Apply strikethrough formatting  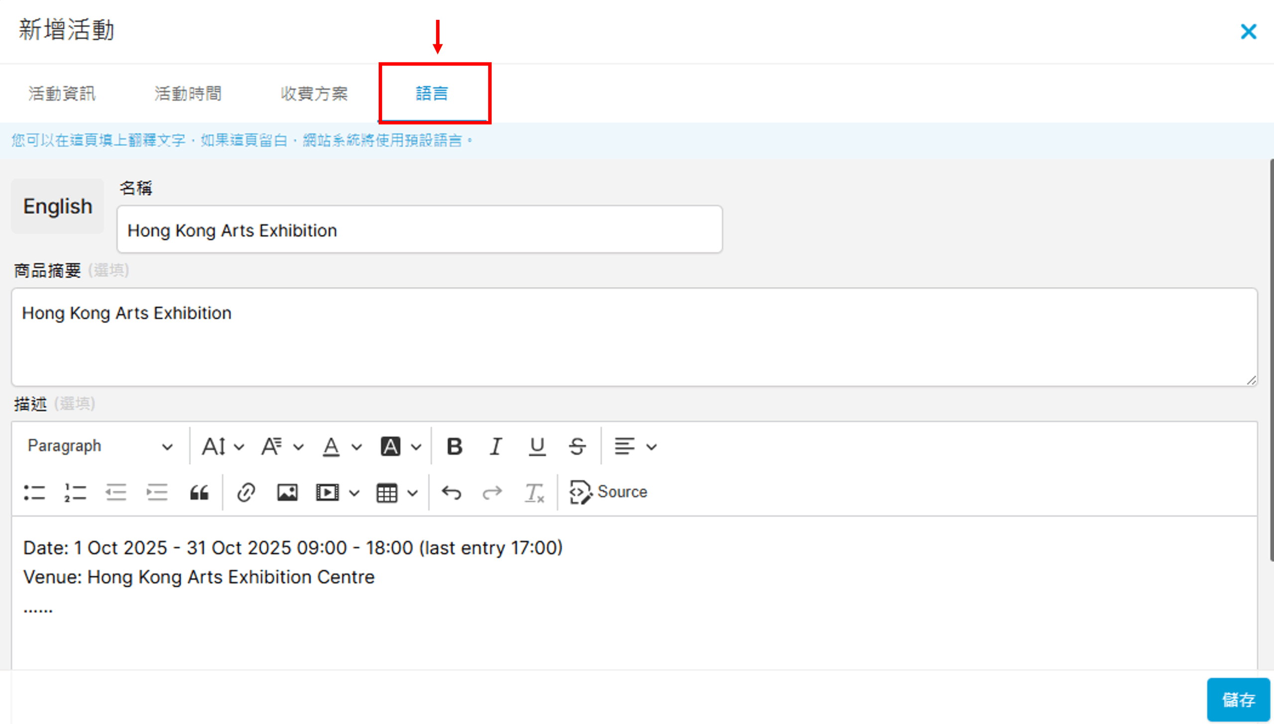coord(577,446)
